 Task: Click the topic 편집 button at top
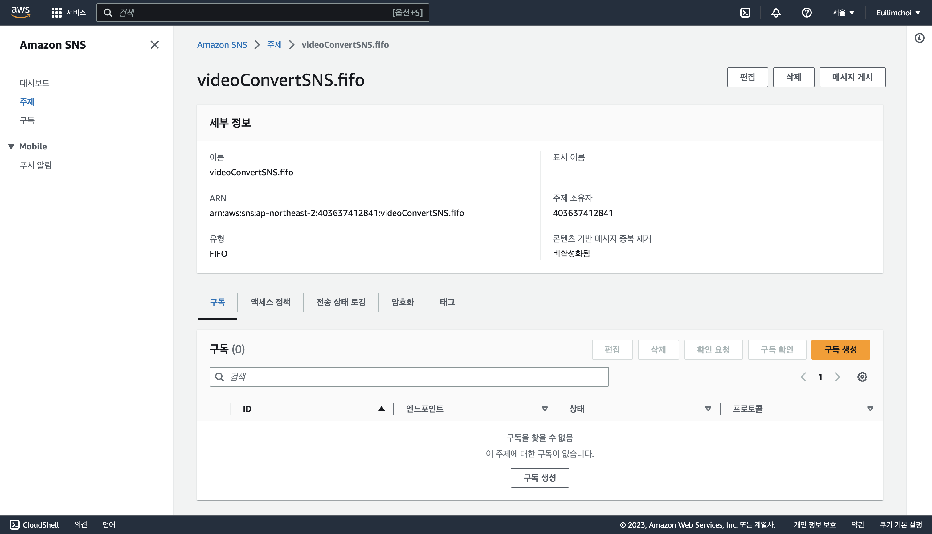coord(747,77)
